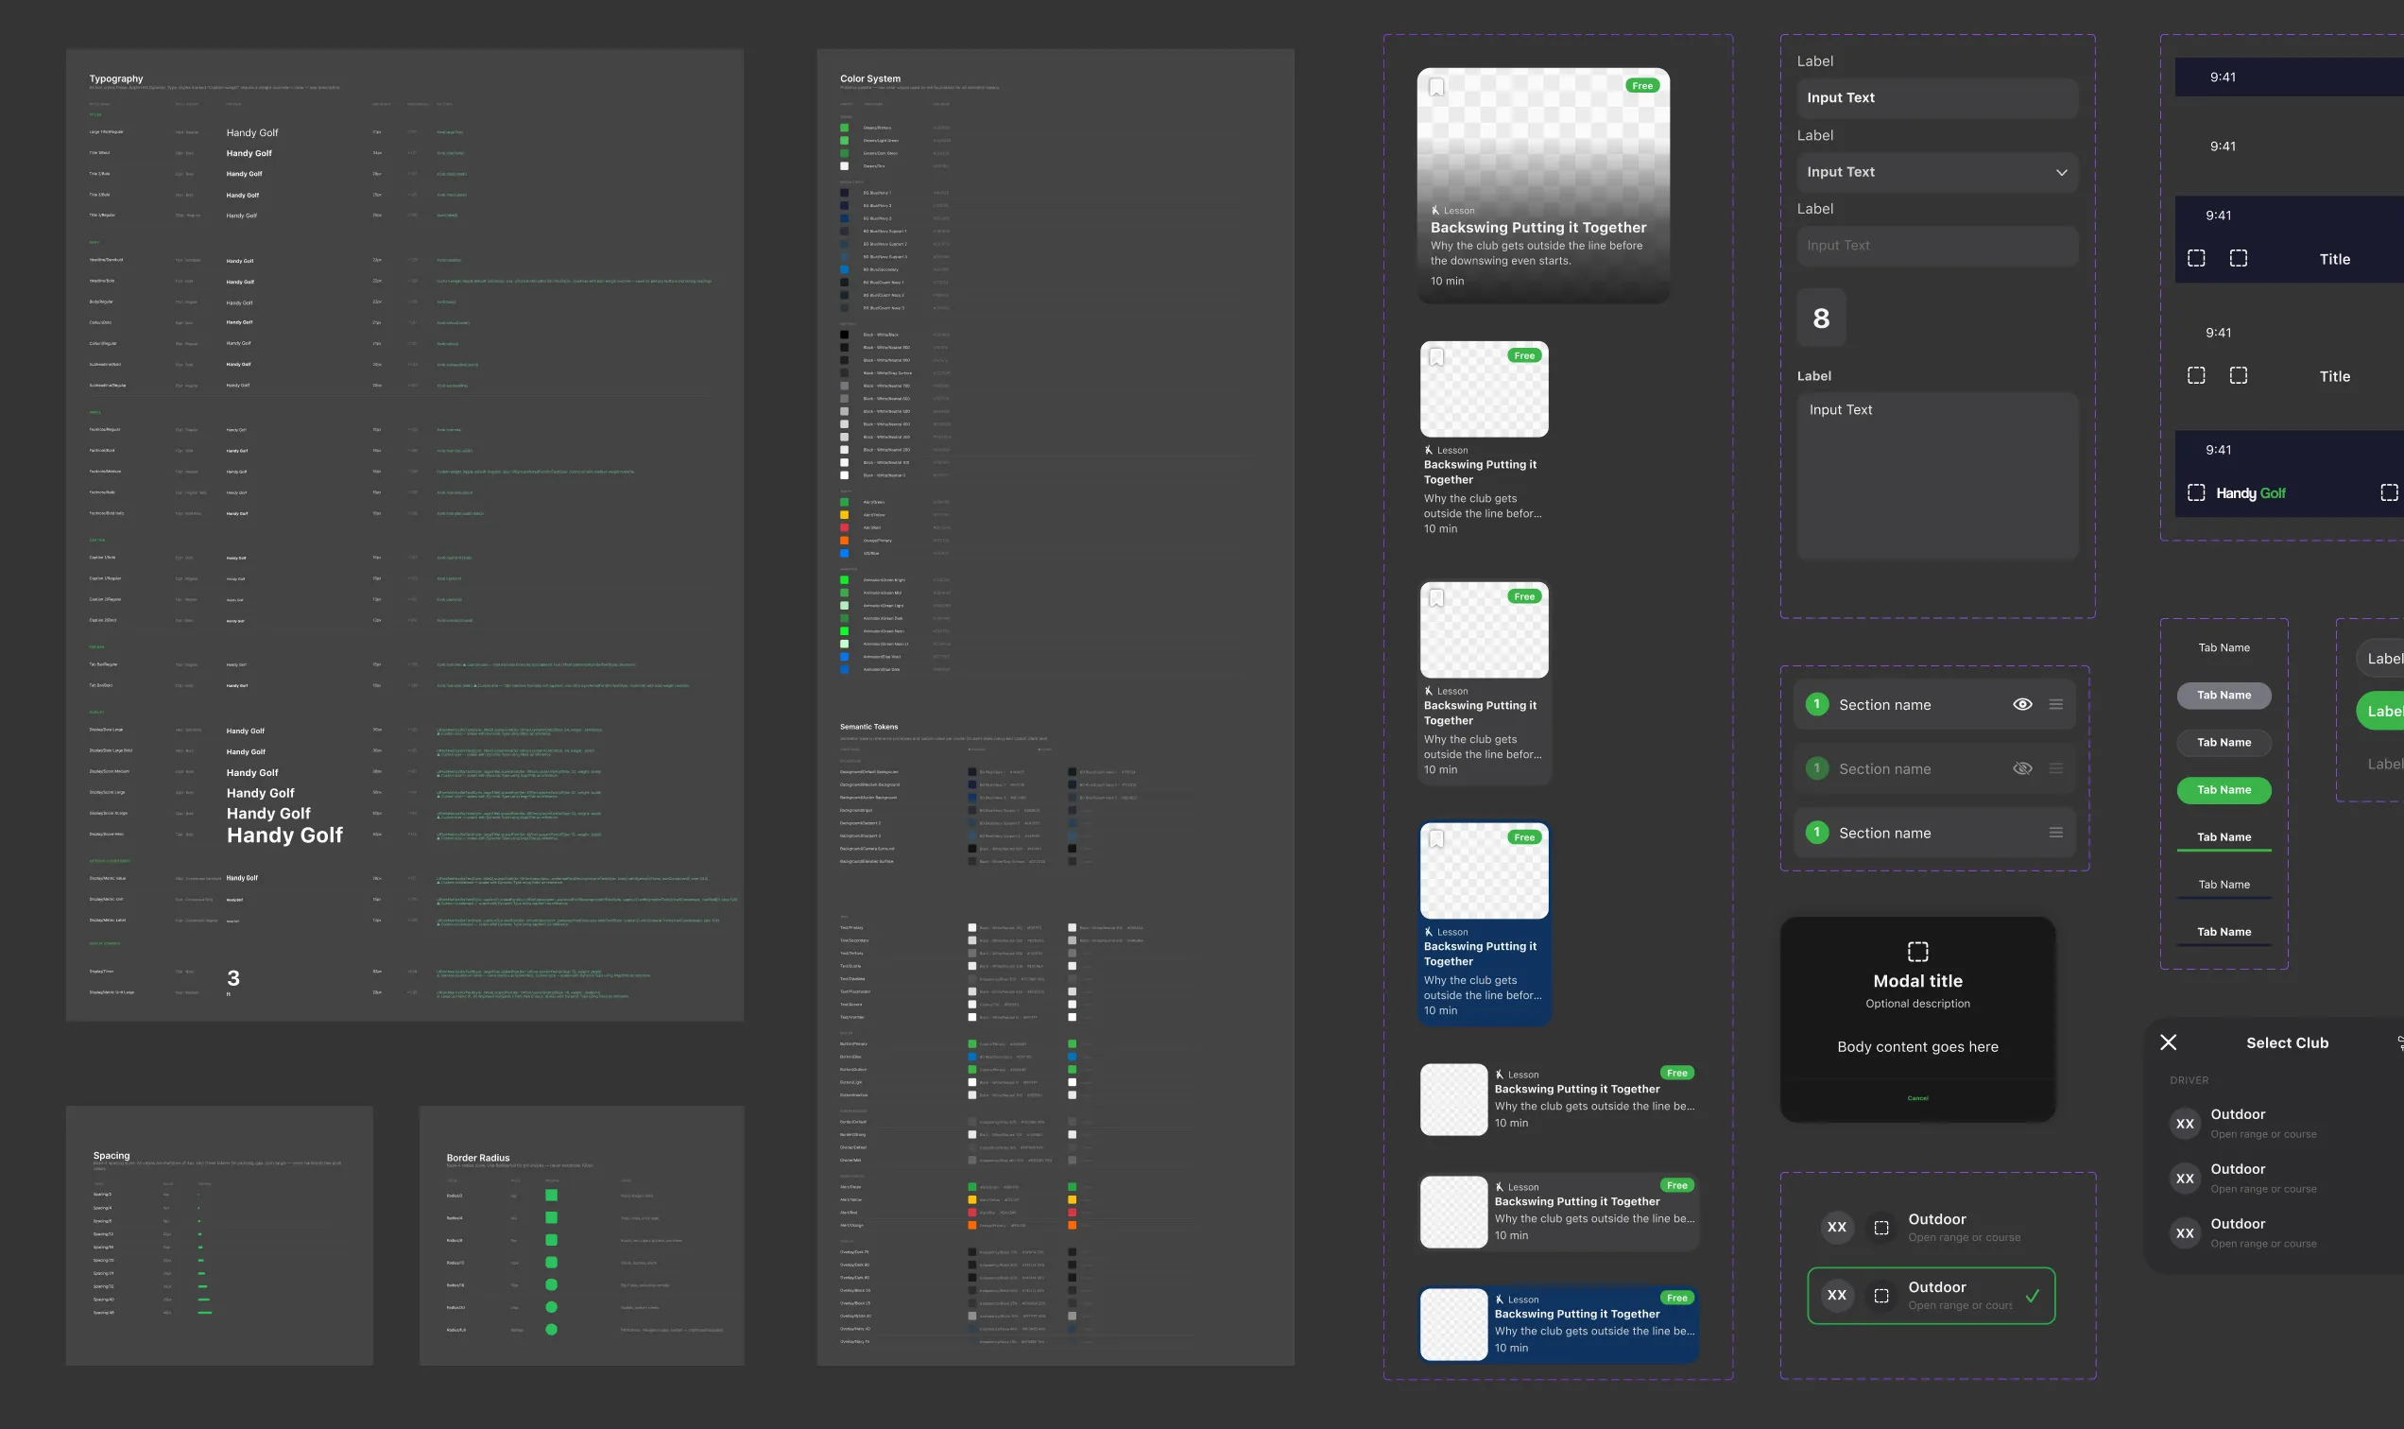Click the green number 1 badge on the dimmed Section row
The height and width of the screenshot is (1429, 2404).
tap(1817, 768)
